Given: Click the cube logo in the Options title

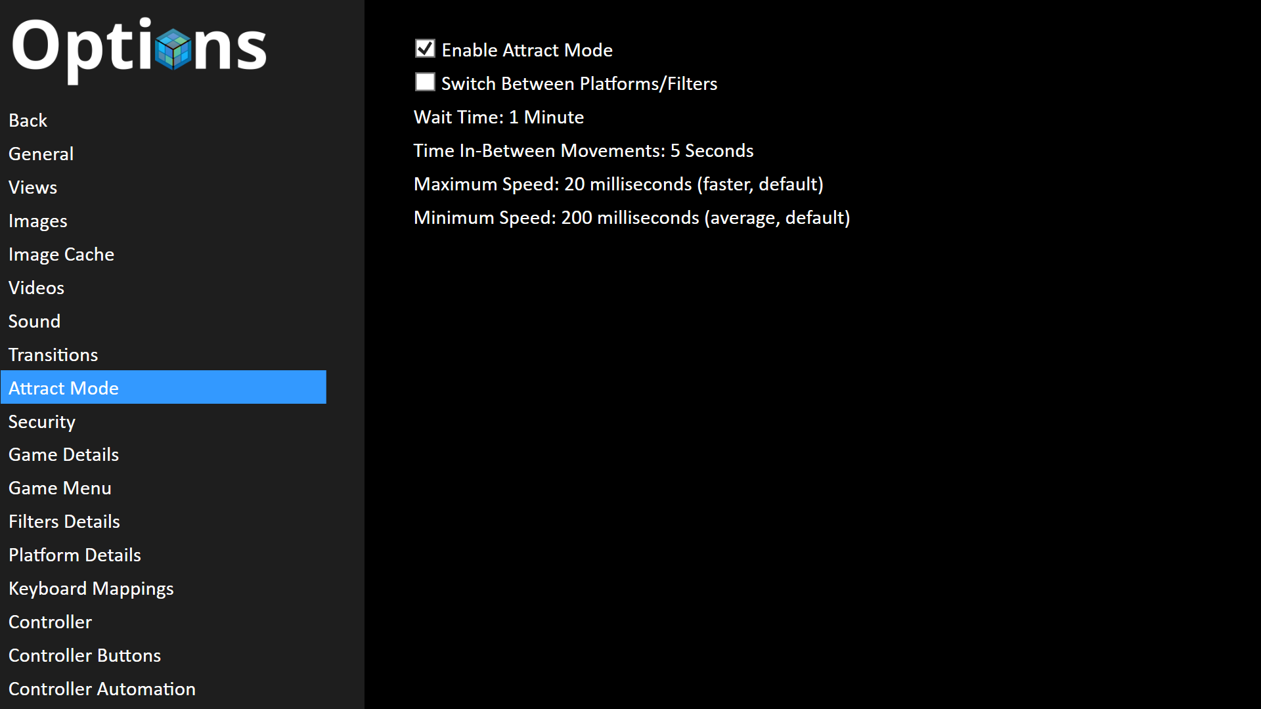Looking at the screenshot, I should (x=173, y=49).
